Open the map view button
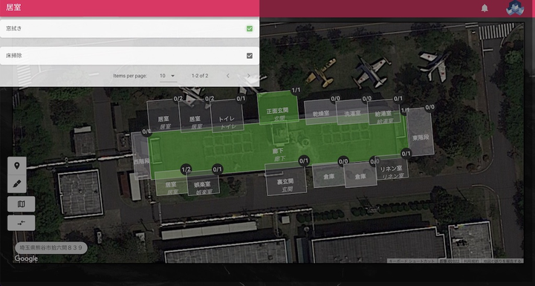 point(21,204)
